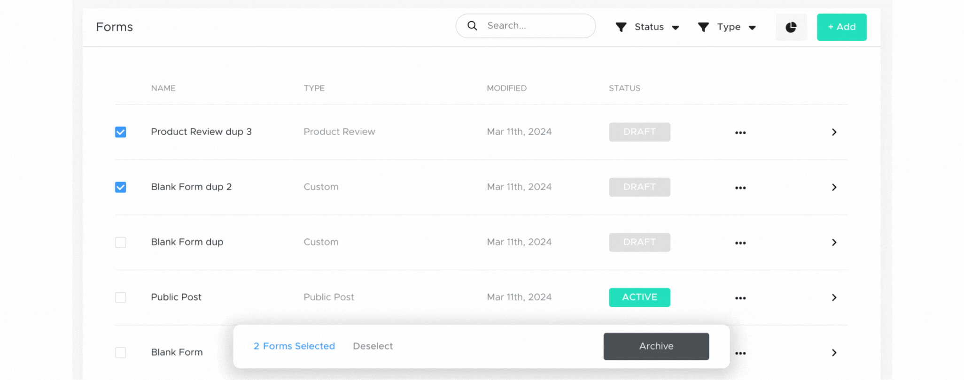The height and width of the screenshot is (380, 964).
Task: Click the STATUS column header
Action: tap(625, 88)
